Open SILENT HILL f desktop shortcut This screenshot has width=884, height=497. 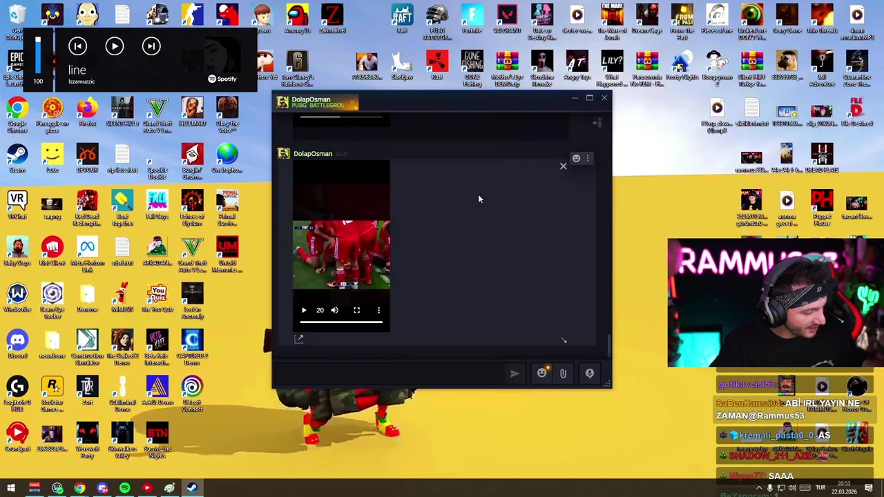pos(122,113)
